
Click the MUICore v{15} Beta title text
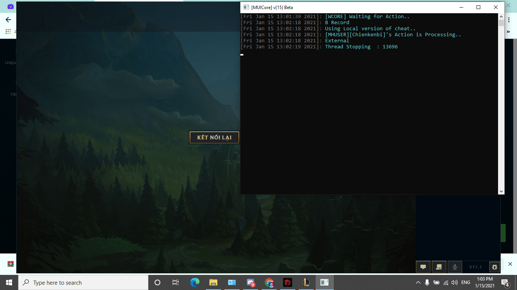(x=272, y=8)
